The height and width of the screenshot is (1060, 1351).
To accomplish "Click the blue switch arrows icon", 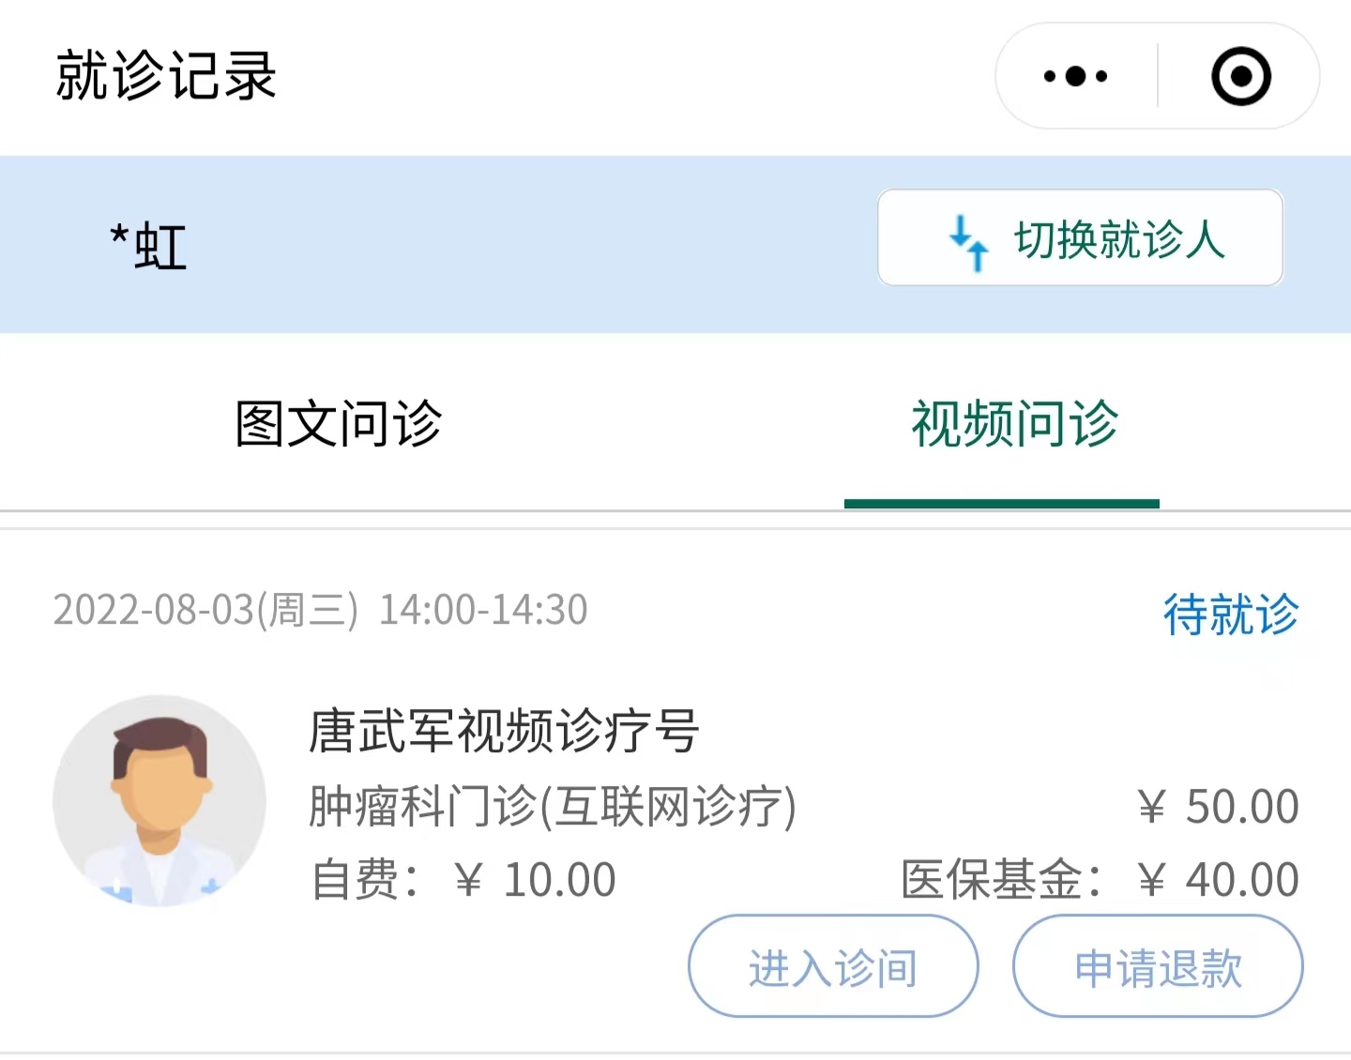I will tap(968, 241).
